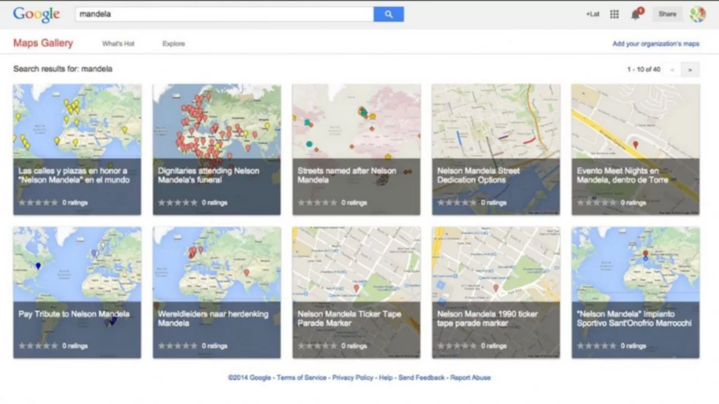Open Pay Tribute to Nelson Mandela map
The image size is (719, 404).
click(77, 293)
